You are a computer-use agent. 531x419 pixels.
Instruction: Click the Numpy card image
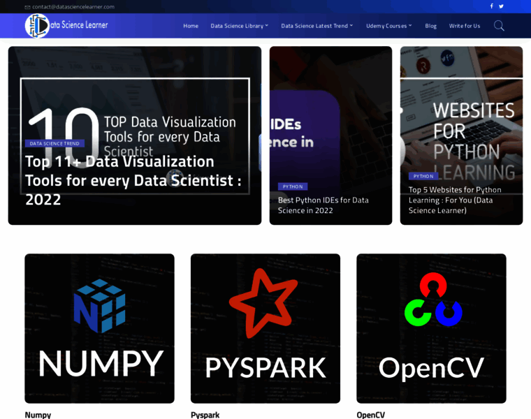99,328
